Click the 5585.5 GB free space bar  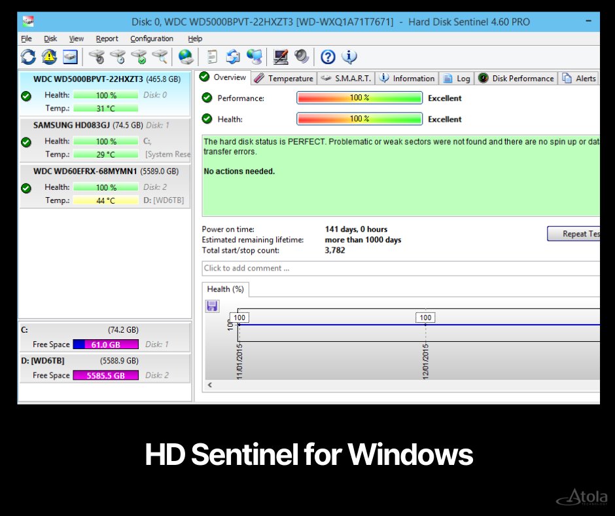click(x=106, y=375)
